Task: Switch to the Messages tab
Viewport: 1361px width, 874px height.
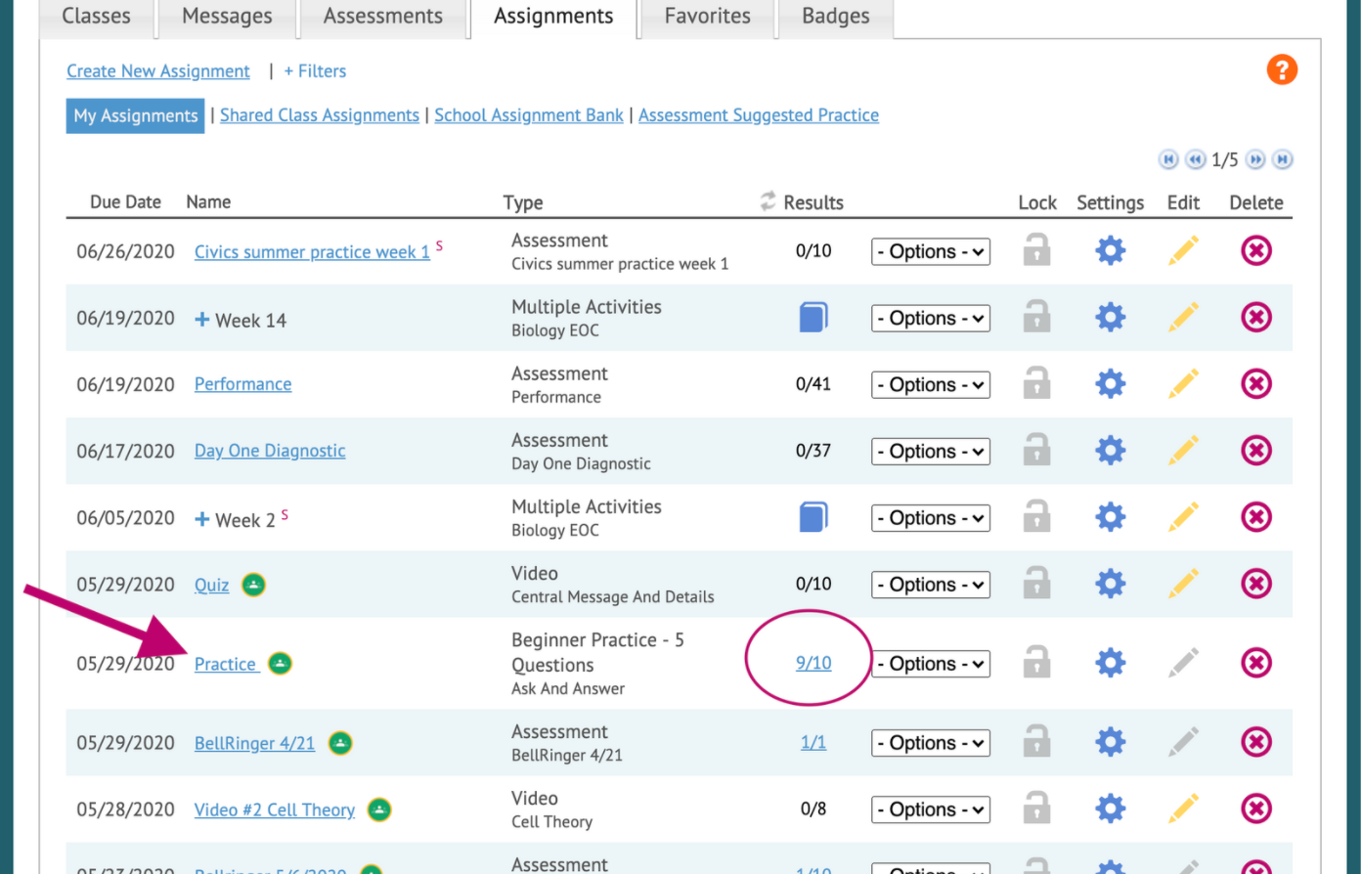Action: click(227, 17)
